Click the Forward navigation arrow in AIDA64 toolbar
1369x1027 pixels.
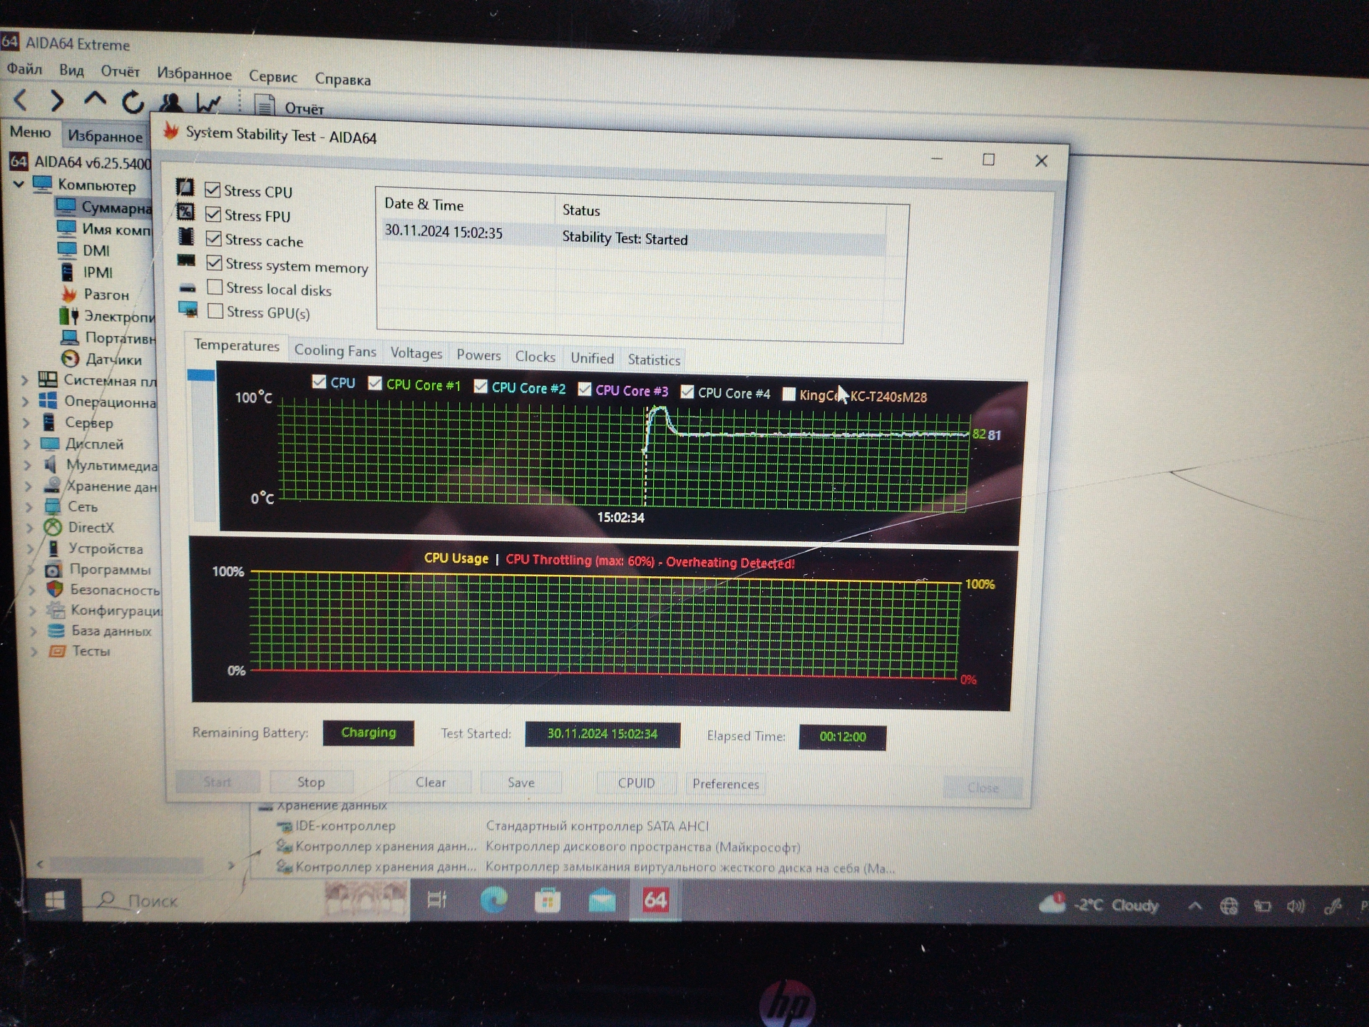57,101
